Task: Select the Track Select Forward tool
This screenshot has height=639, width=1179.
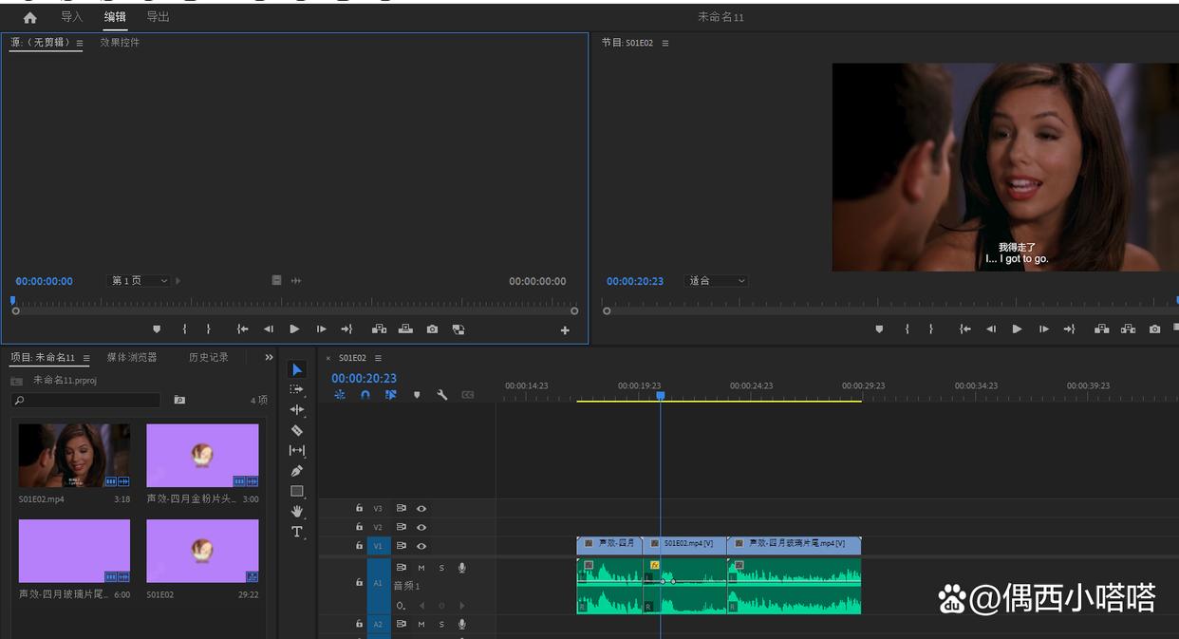Action: pos(297,389)
